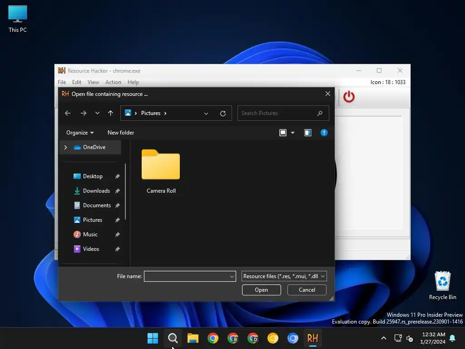
Task: Launch the first Chrome taskbar icon
Action: [213, 338]
